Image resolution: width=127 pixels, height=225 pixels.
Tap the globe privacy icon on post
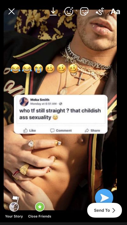pos(61,103)
